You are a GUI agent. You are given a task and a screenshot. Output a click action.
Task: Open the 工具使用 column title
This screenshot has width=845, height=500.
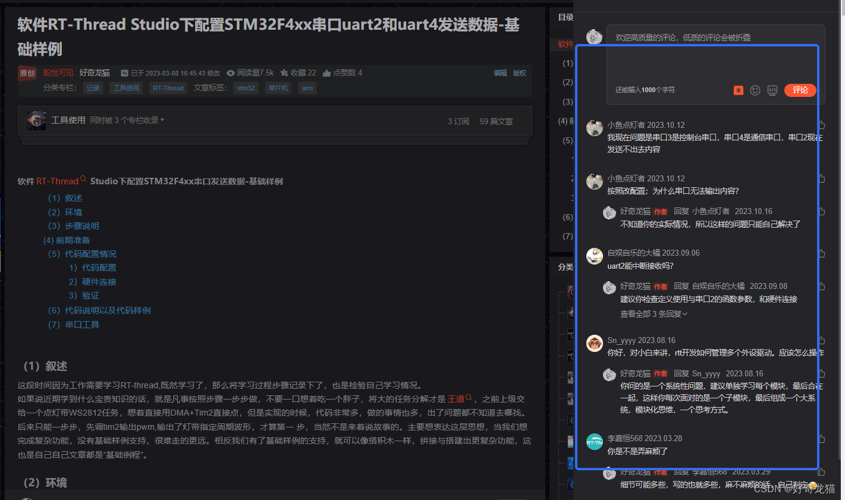pos(68,120)
